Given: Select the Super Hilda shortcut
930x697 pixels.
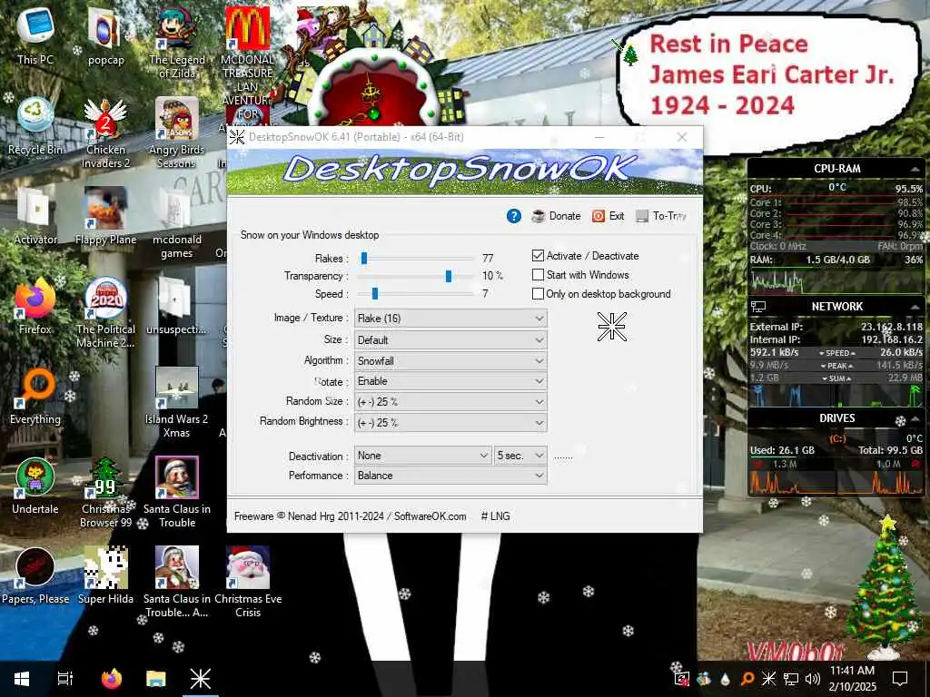Looking at the screenshot, I should (x=105, y=576).
